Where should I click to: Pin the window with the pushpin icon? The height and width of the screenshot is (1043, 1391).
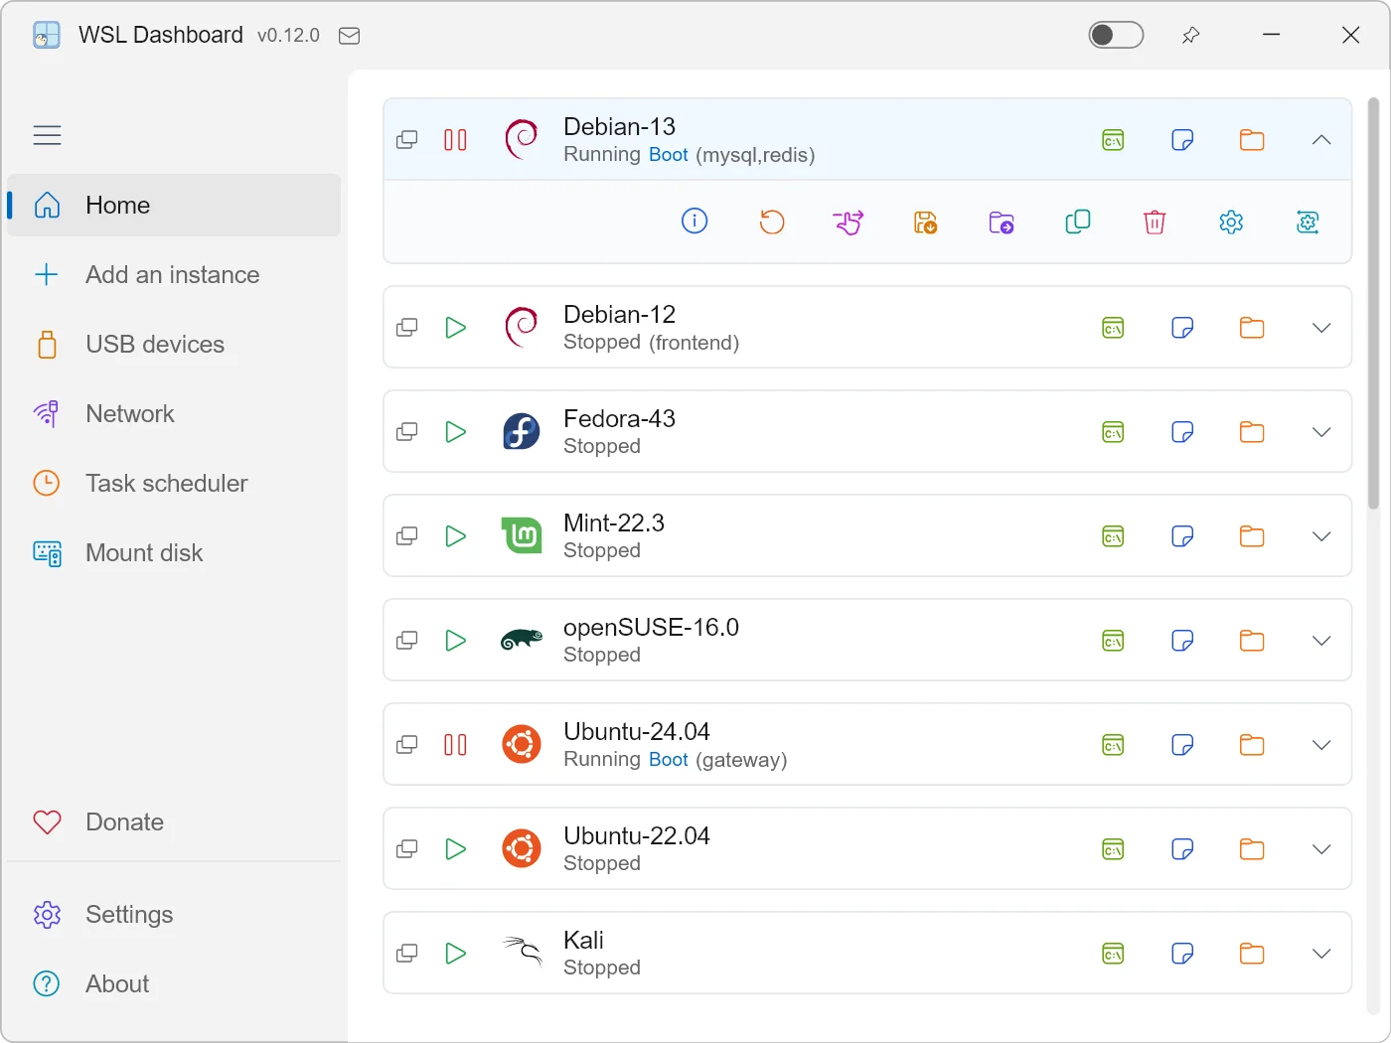click(1190, 36)
